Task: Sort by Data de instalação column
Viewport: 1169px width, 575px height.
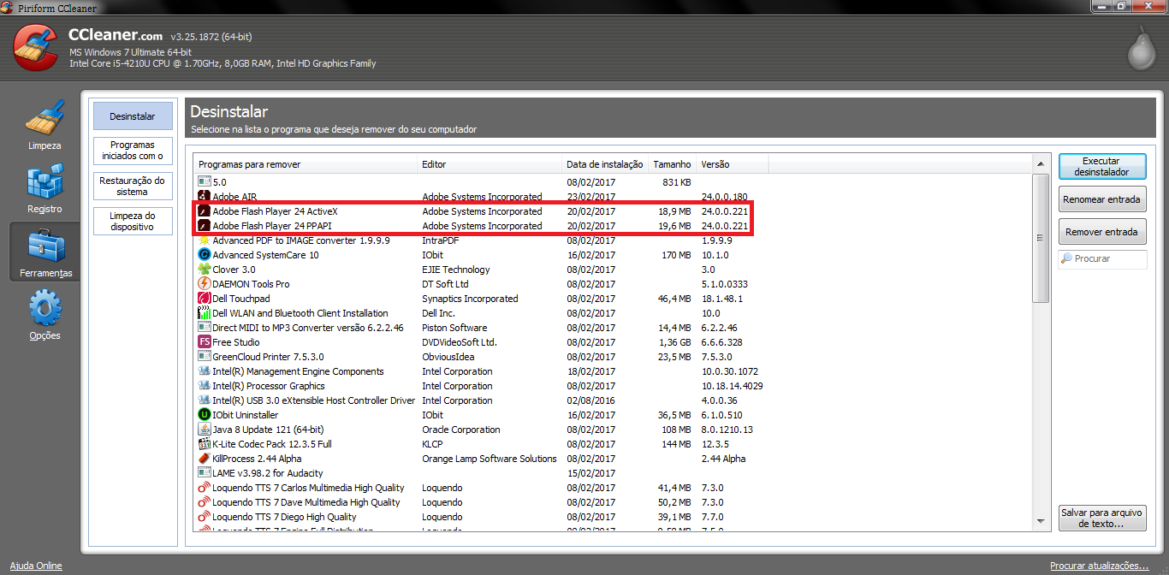Action: click(x=605, y=164)
